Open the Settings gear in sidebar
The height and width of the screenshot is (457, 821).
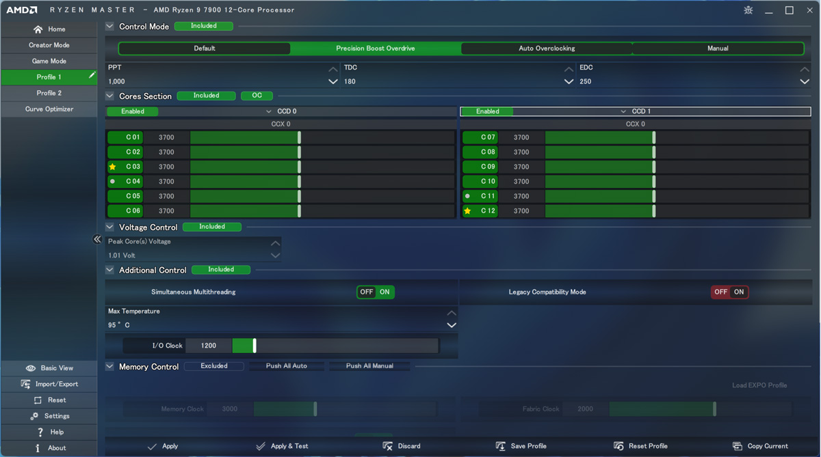pos(34,416)
